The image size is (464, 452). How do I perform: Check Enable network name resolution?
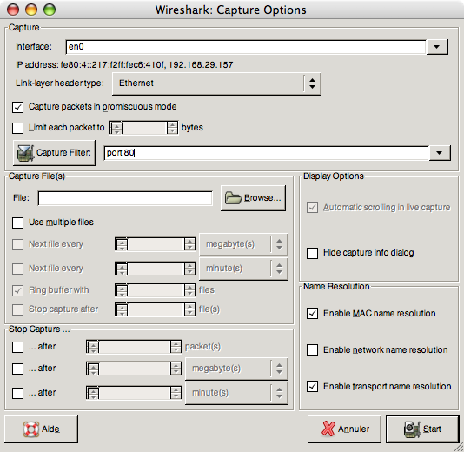coord(312,350)
